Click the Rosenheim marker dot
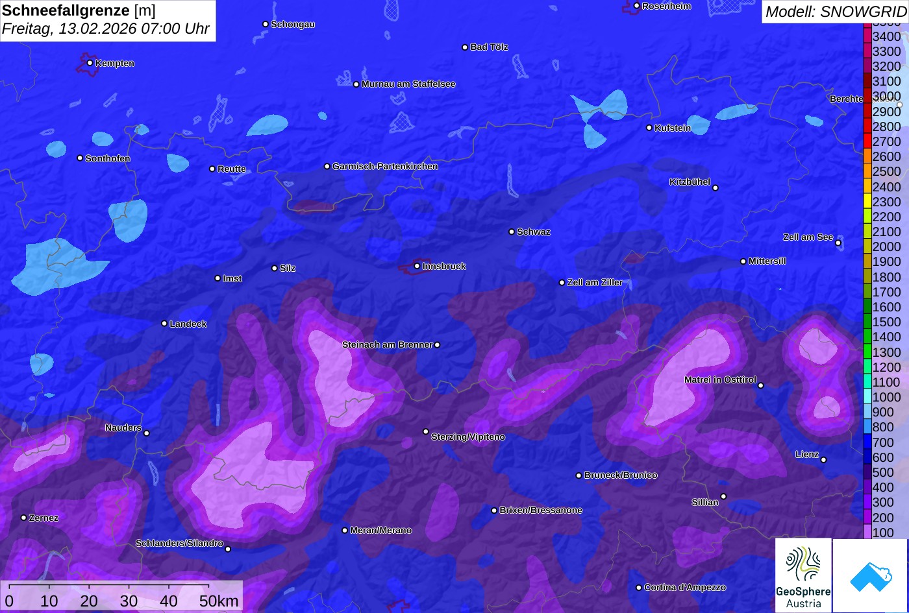This screenshot has height=613, width=909. pyautogui.click(x=636, y=6)
